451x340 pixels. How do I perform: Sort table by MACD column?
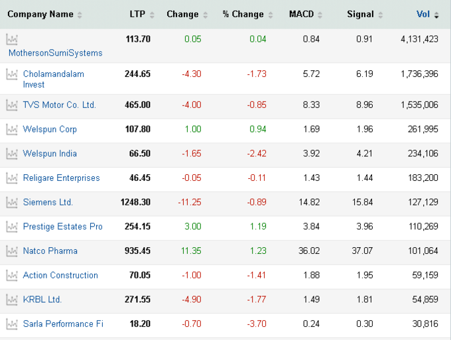[306, 15]
